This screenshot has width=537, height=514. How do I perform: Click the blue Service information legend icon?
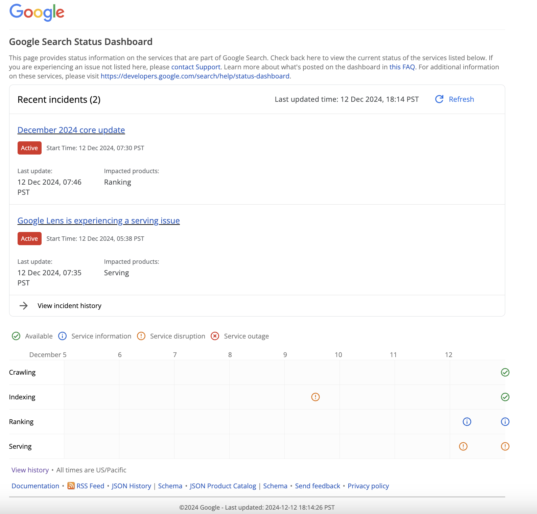click(x=63, y=336)
